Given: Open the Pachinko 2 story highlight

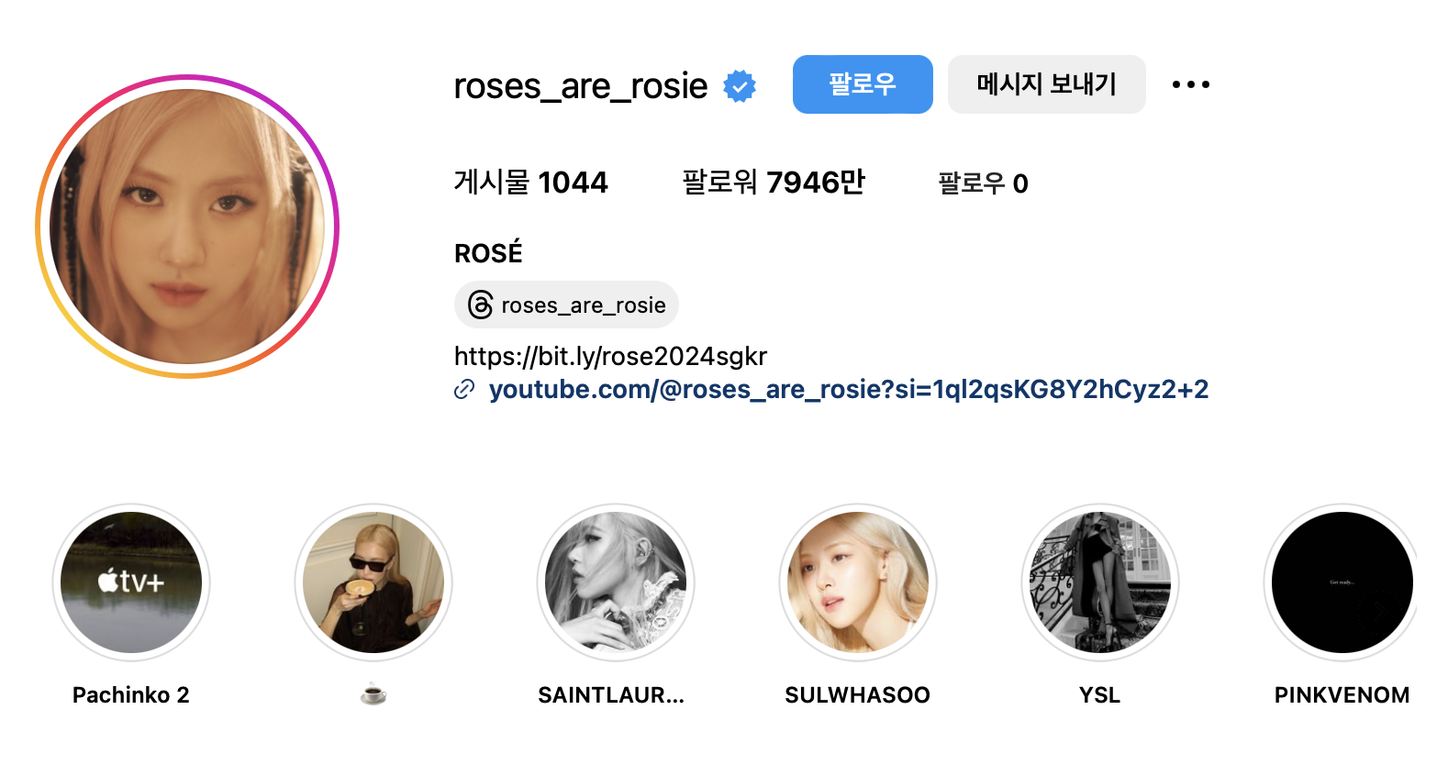Looking at the screenshot, I should pyautogui.click(x=131, y=582).
